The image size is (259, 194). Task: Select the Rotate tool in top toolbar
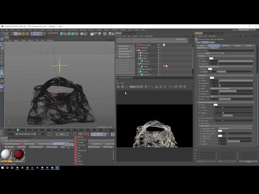pyautogui.click(x=23, y=33)
